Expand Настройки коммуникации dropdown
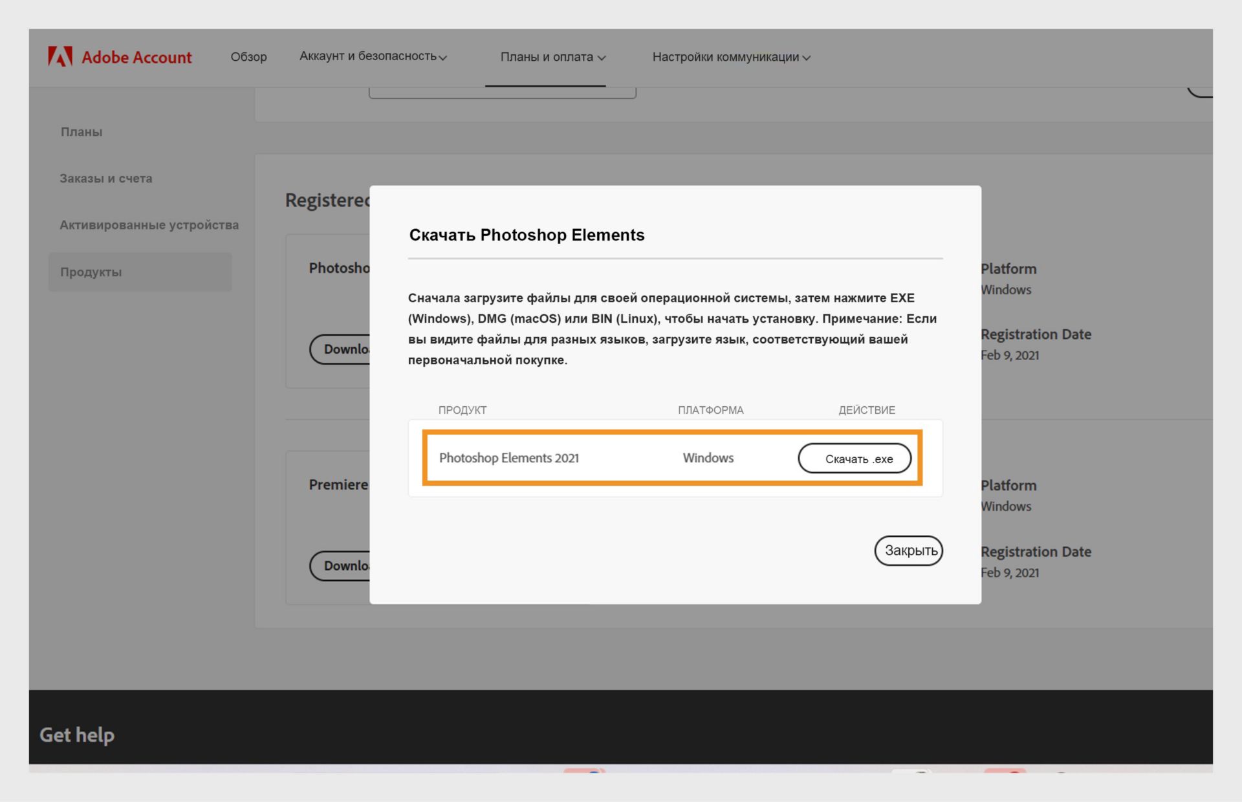The height and width of the screenshot is (802, 1242). (731, 57)
